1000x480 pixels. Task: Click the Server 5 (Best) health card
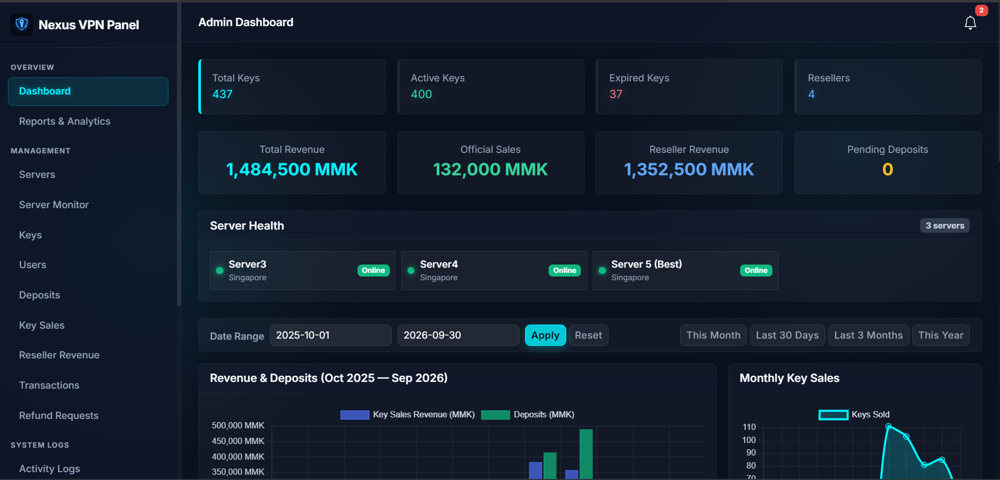pyautogui.click(x=685, y=271)
